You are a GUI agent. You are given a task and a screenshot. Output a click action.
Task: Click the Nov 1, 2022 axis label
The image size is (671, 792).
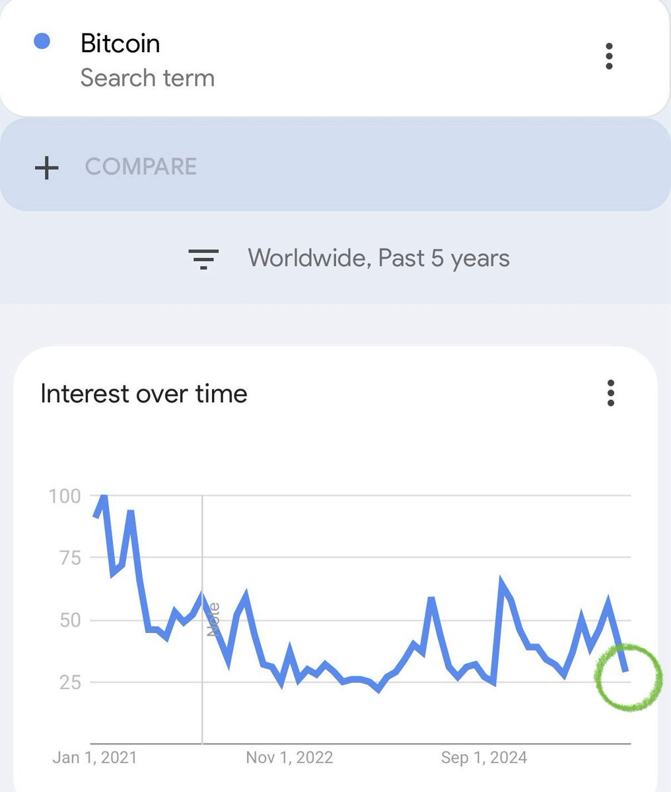(x=289, y=757)
